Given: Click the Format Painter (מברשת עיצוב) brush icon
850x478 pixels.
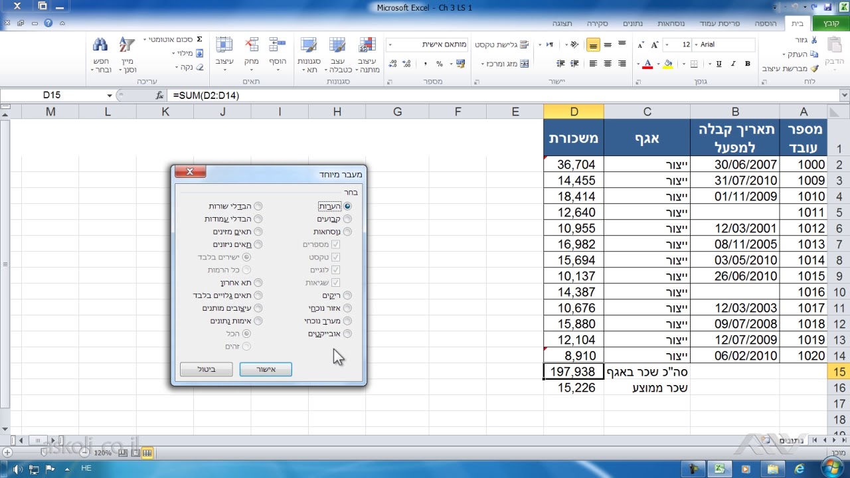Looking at the screenshot, I should pyautogui.click(x=815, y=68).
